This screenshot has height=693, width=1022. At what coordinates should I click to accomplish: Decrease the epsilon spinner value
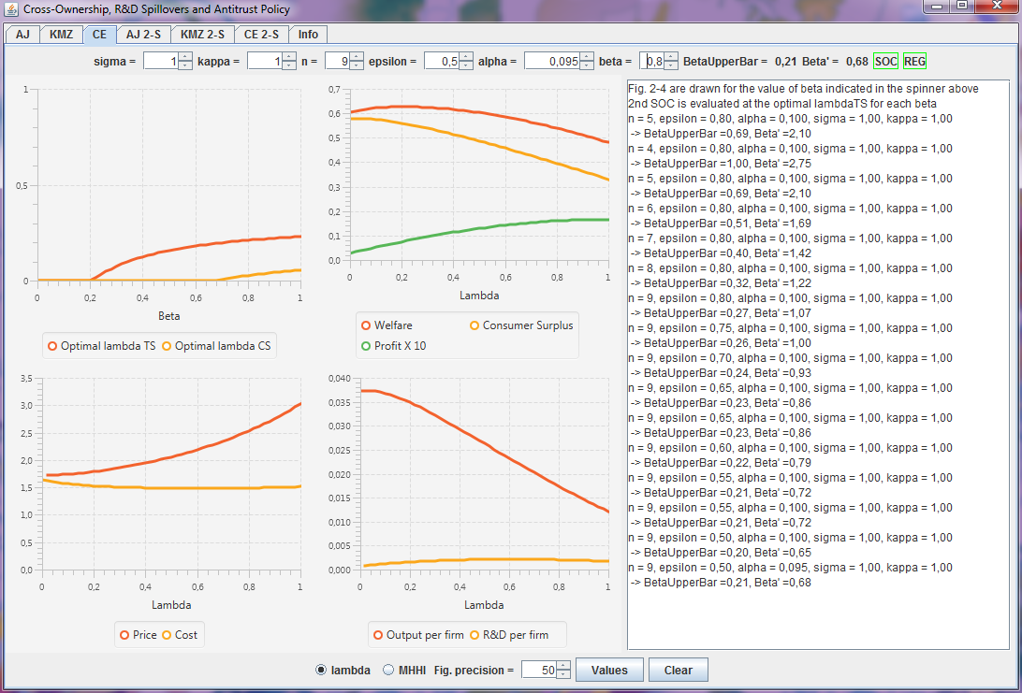click(x=466, y=65)
